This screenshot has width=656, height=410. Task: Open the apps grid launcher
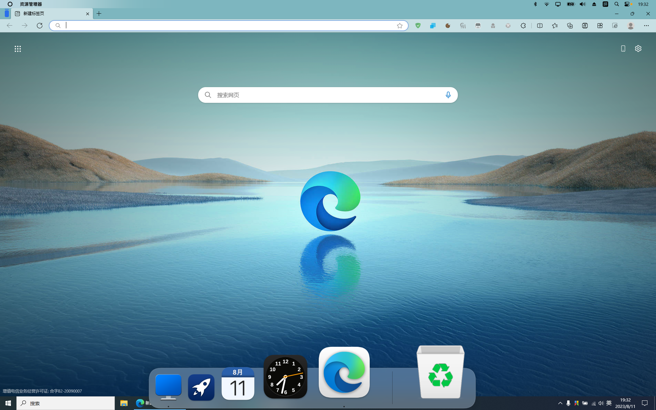tap(18, 49)
